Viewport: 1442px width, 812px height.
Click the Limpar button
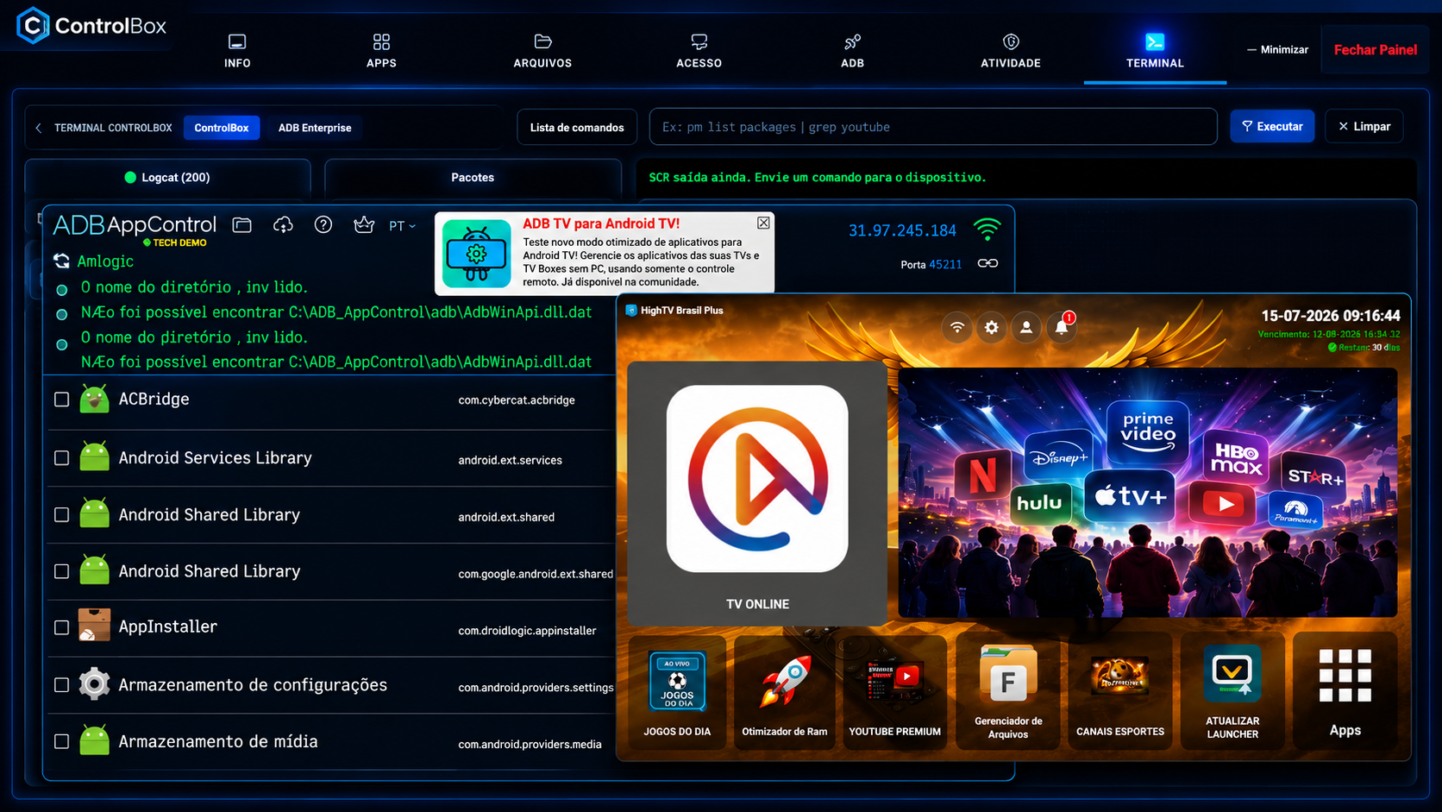1364,126
